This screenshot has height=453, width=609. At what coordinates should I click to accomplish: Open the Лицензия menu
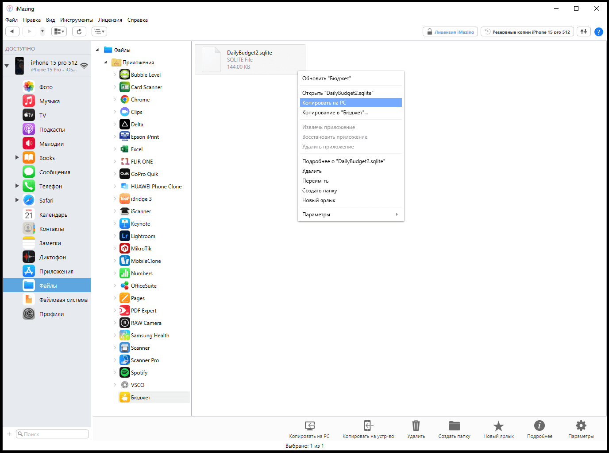(110, 20)
